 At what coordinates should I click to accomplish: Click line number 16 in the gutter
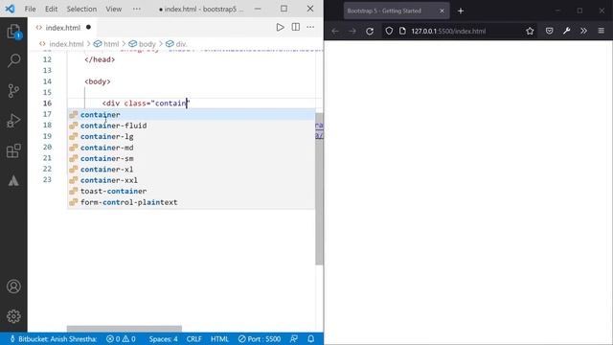click(47, 103)
